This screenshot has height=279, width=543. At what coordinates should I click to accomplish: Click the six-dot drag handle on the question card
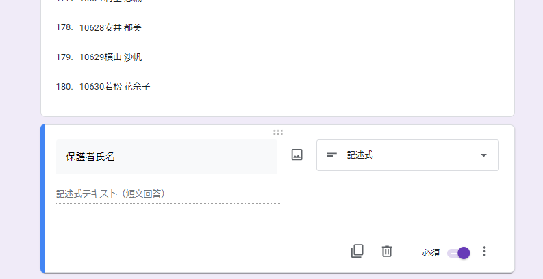coord(278,133)
